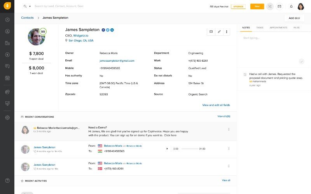Open James Sampleton's Facebook profile icon
Image resolution: width=311 pixels, height=194 pixels.
pos(103,30)
